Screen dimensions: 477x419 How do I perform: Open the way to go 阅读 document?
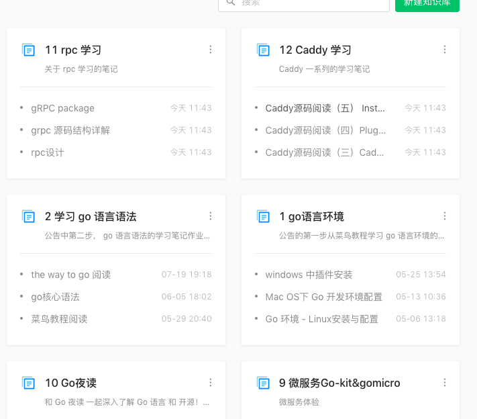click(71, 275)
